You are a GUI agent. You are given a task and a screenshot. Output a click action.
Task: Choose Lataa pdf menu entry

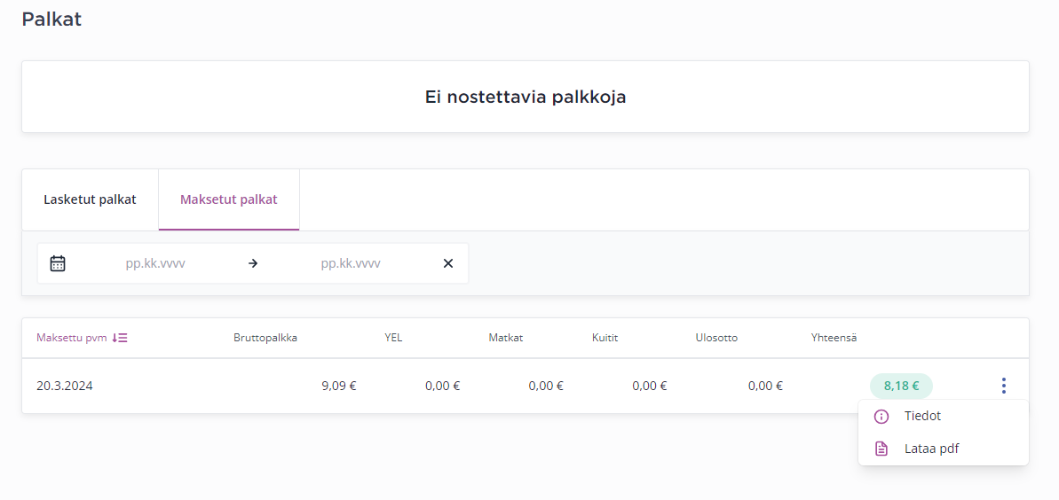[x=931, y=449]
